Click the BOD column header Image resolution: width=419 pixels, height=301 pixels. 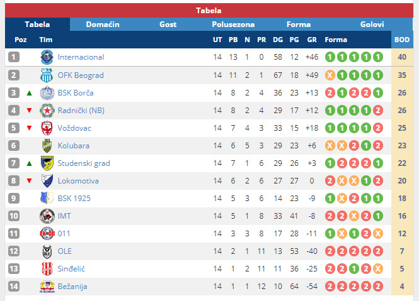pyautogui.click(x=402, y=40)
